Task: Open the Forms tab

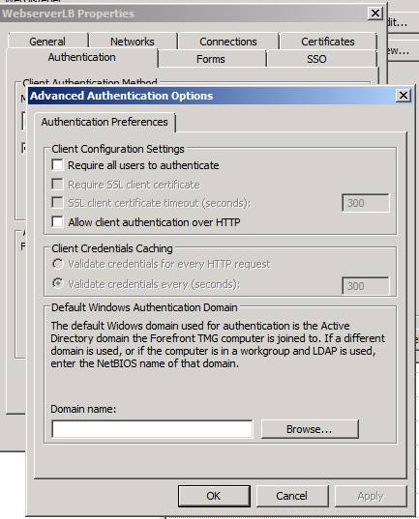Action: point(211,59)
